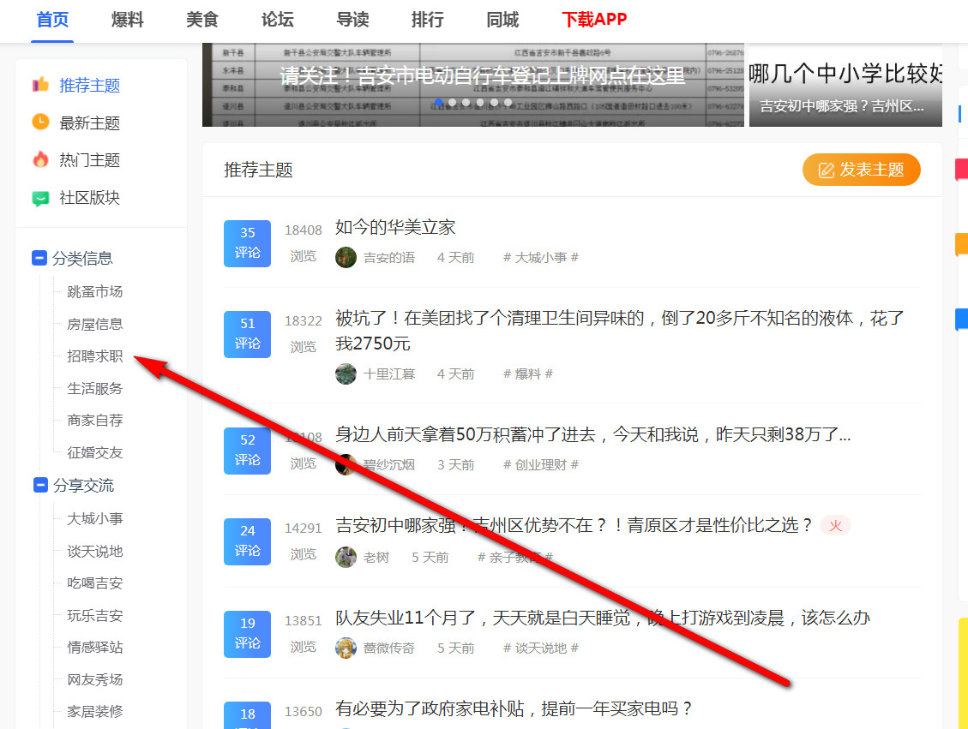The height and width of the screenshot is (729, 968).
Task: Open the 征婚交友 category
Action: point(95,452)
